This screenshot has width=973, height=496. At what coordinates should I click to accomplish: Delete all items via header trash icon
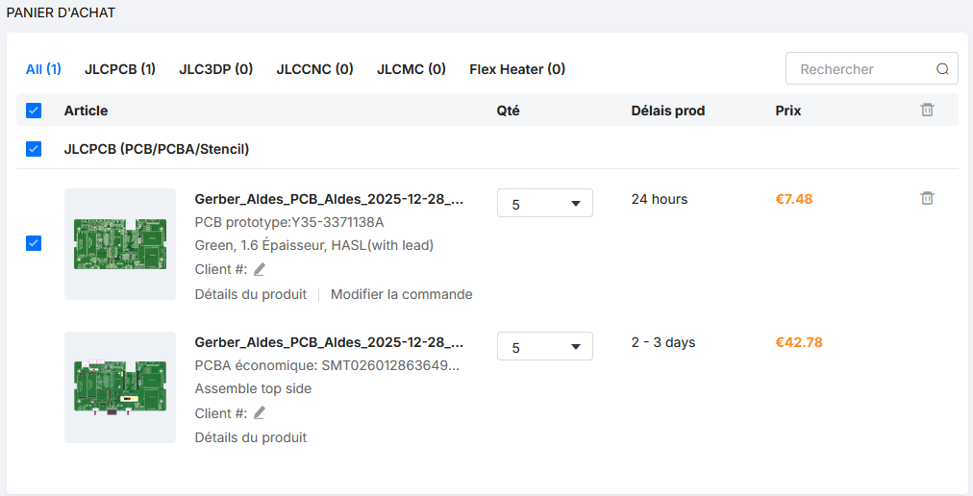[927, 111]
